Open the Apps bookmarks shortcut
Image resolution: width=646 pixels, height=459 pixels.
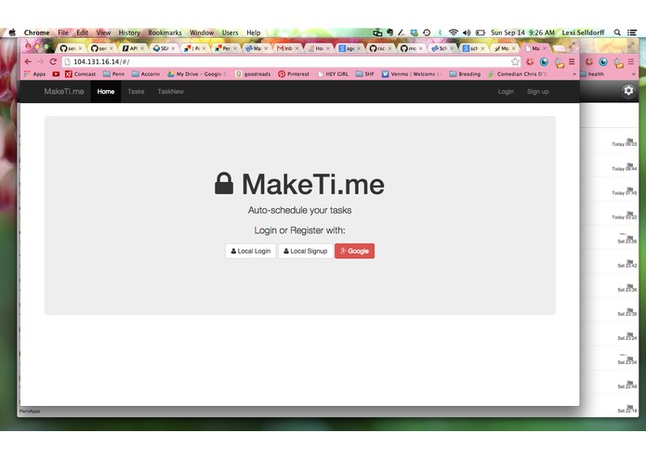coord(34,74)
